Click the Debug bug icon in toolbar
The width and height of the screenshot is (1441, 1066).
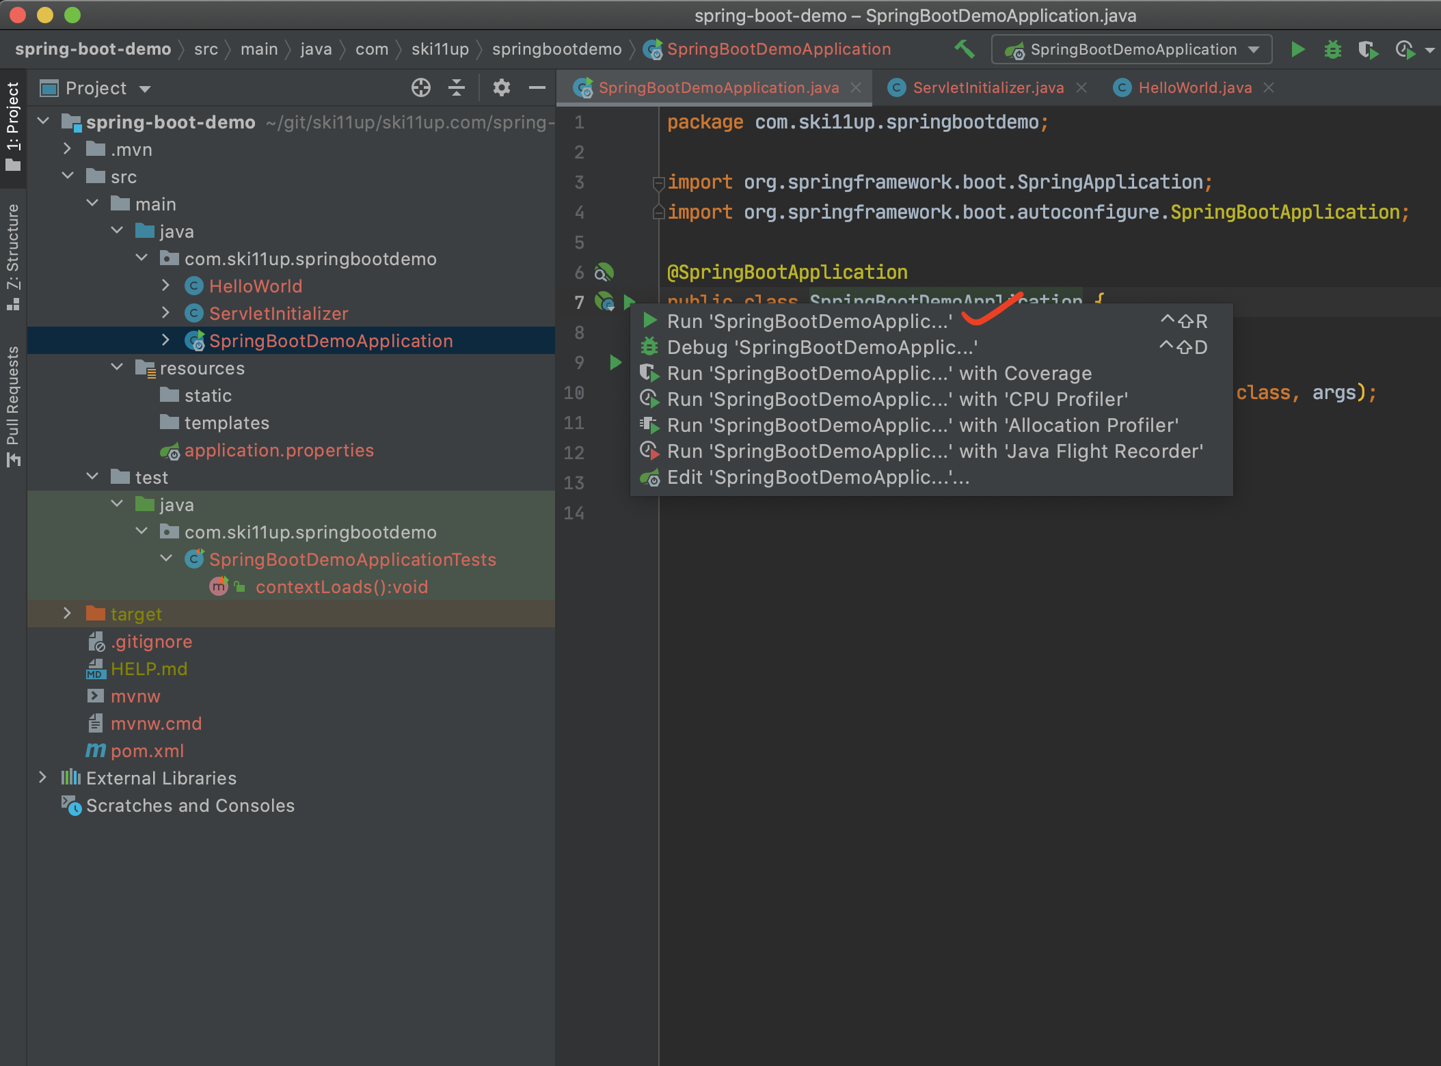1332,49
